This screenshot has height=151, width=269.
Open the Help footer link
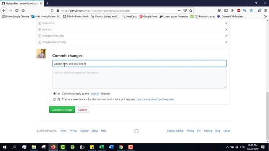[103, 130]
